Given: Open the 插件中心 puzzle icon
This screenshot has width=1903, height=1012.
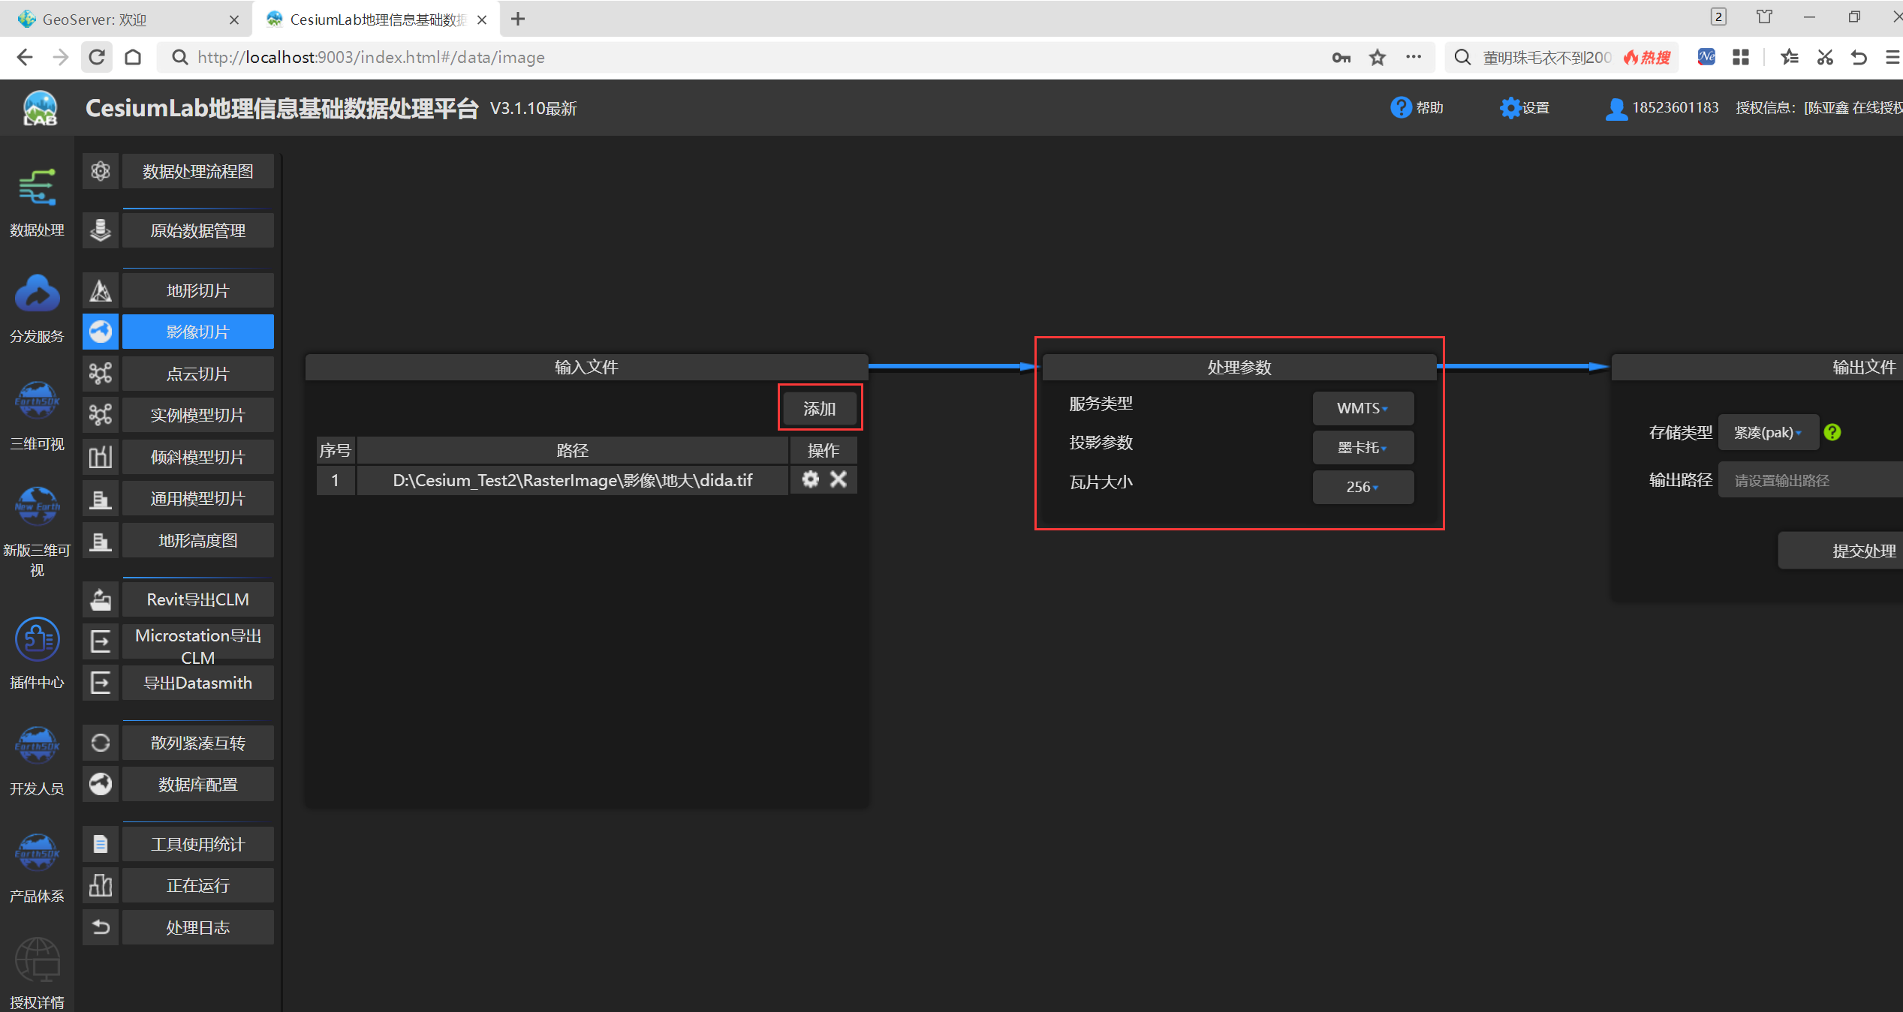Looking at the screenshot, I should coord(37,640).
